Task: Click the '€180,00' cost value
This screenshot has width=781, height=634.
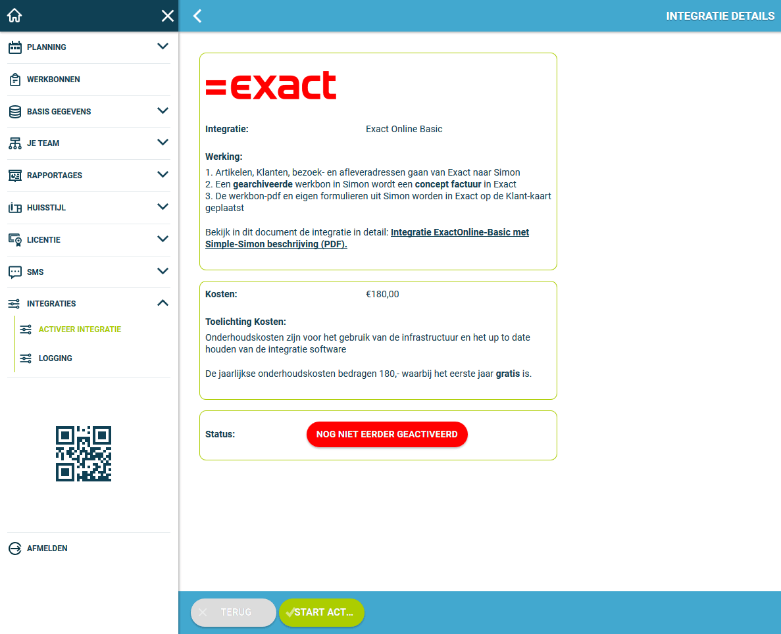Action: (382, 295)
